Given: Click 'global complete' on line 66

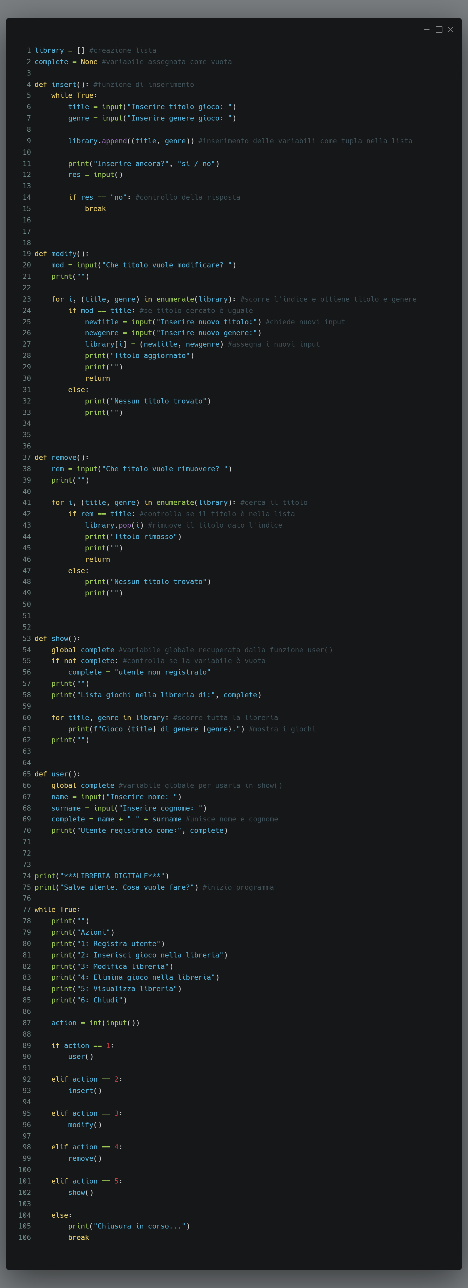Looking at the screenshot, I should click(83, 785).
